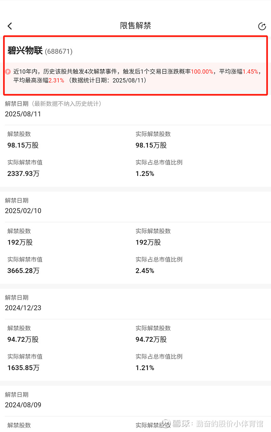Tap the 2337.93万 unlock market value
This screenshot has width=271, height=432.
point(23,174)
